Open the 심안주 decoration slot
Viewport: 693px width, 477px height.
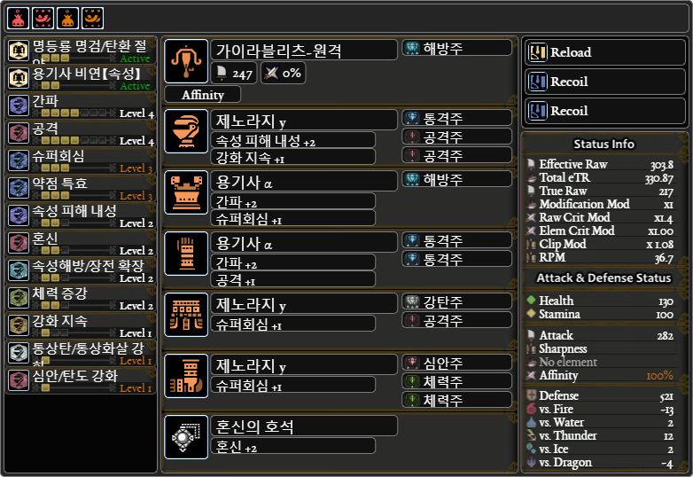457,363
